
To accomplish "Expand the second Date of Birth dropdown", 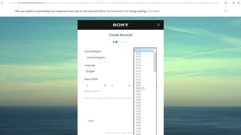I will coord(120,85).
